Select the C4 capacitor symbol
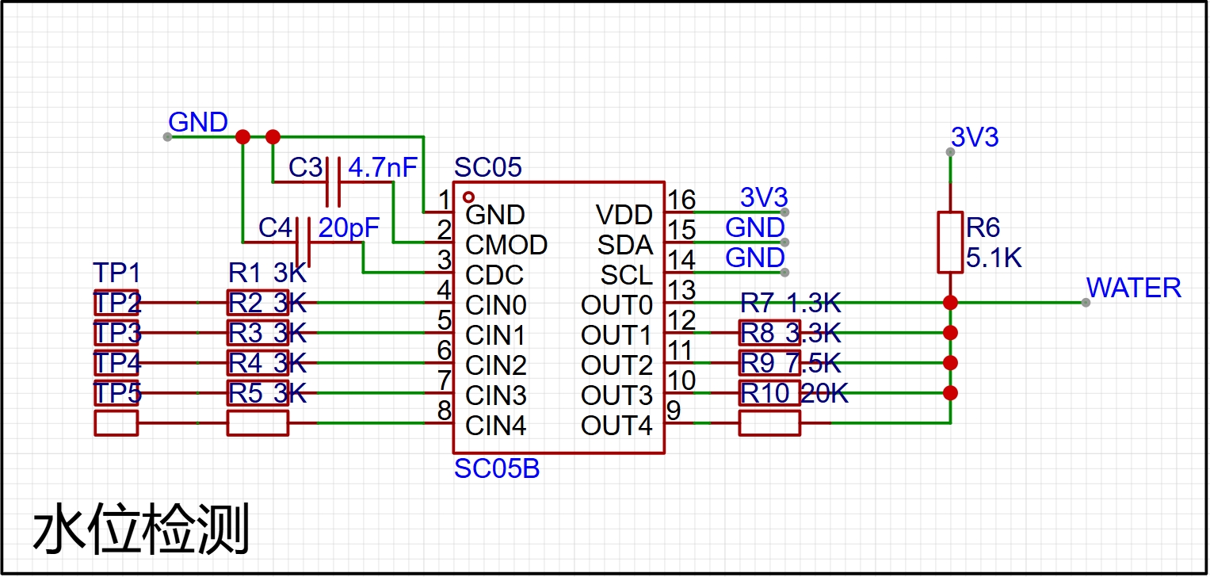This screenshot has width=1210, height=577. (x=303, y=242)
